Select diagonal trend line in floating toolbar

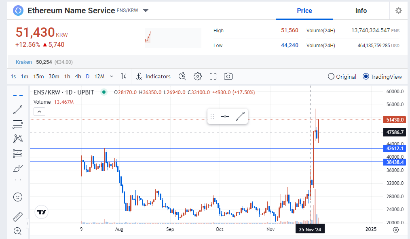pos(240,117)
